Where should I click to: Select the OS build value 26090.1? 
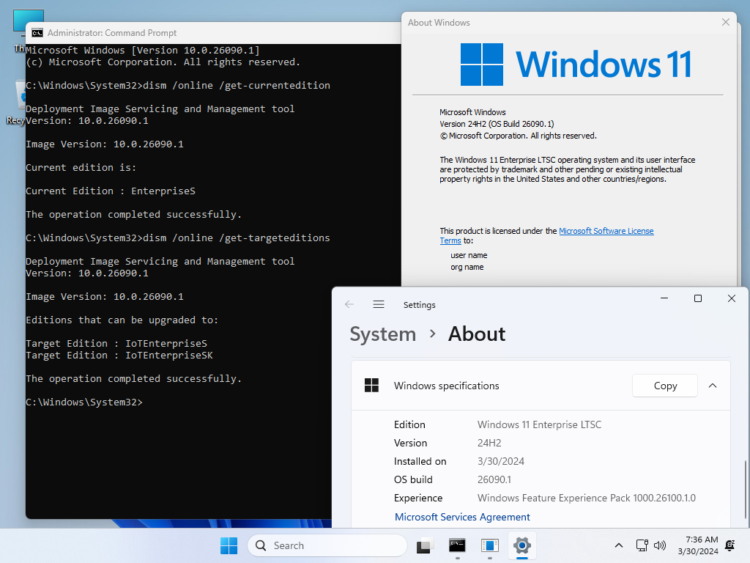tap(494, 479)
